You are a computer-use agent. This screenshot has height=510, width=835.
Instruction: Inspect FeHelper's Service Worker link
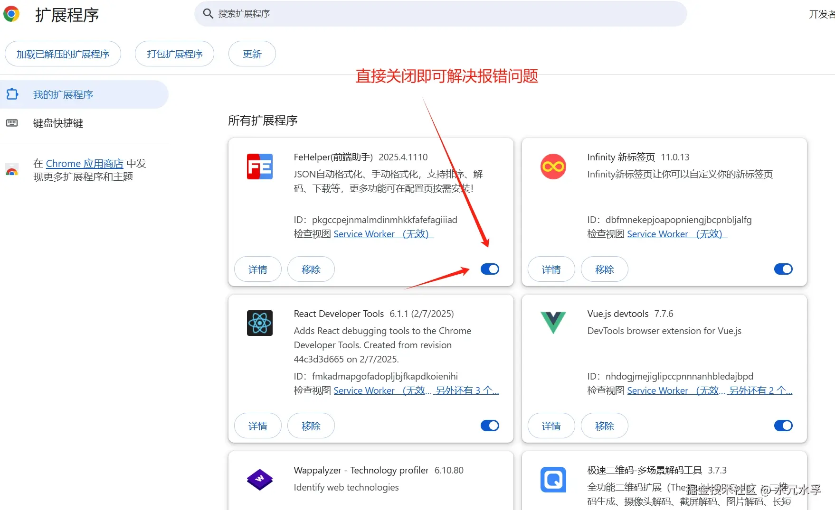click(384, 234)
